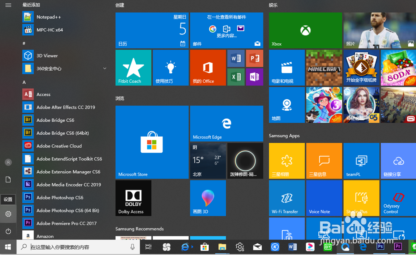Open the 北京 weather tile

[208, 161]
